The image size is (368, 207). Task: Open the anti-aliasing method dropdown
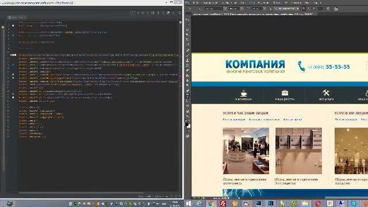coord(286,9)
